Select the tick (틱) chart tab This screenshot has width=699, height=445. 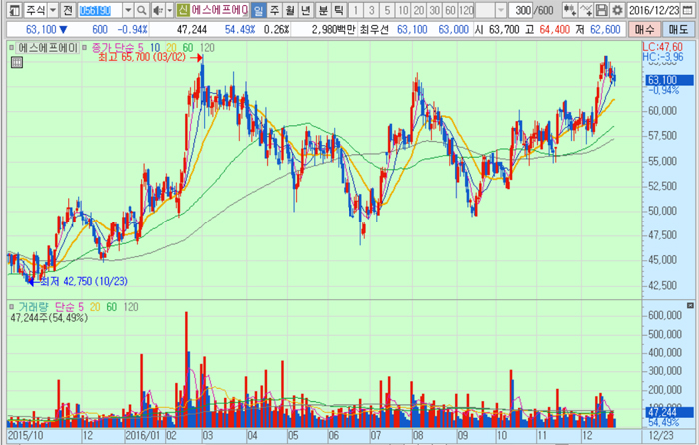(x=339, y=10)
